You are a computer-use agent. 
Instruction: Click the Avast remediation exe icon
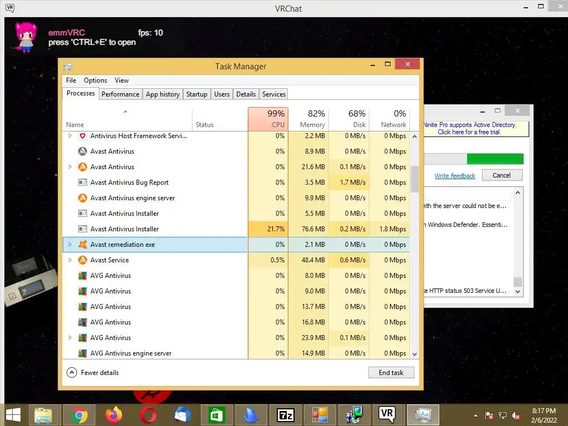click(x=83, y=245)
